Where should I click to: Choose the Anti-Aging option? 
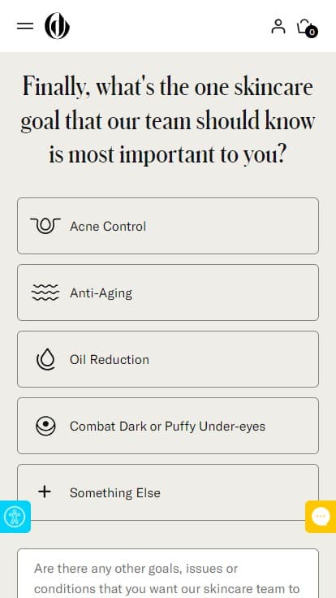click(x=168, y=292)
